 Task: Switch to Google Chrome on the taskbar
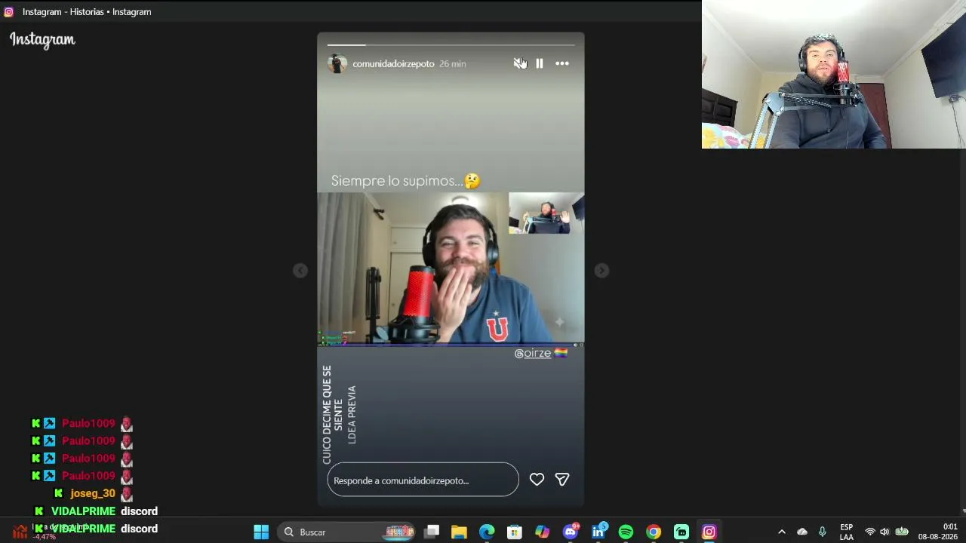654,532
